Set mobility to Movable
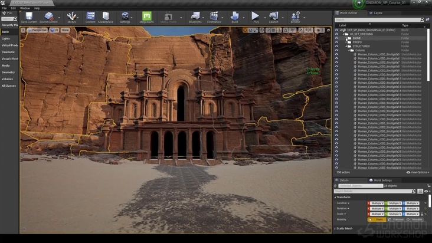 point(415,219)
